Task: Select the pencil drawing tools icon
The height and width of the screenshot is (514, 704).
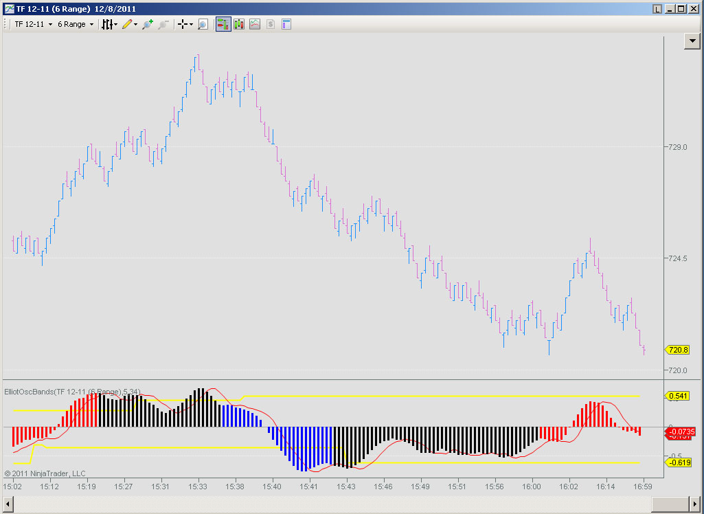Action: (x=127, y=24)
